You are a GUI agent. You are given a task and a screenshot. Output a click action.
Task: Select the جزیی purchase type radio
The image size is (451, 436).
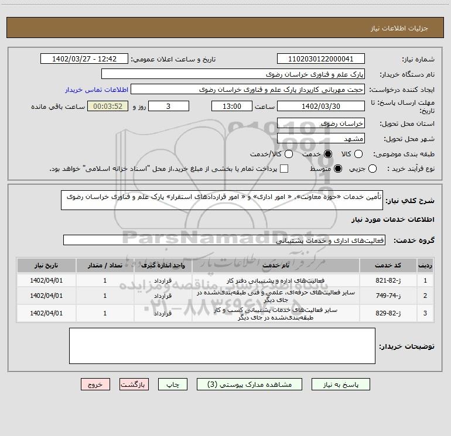372,169
